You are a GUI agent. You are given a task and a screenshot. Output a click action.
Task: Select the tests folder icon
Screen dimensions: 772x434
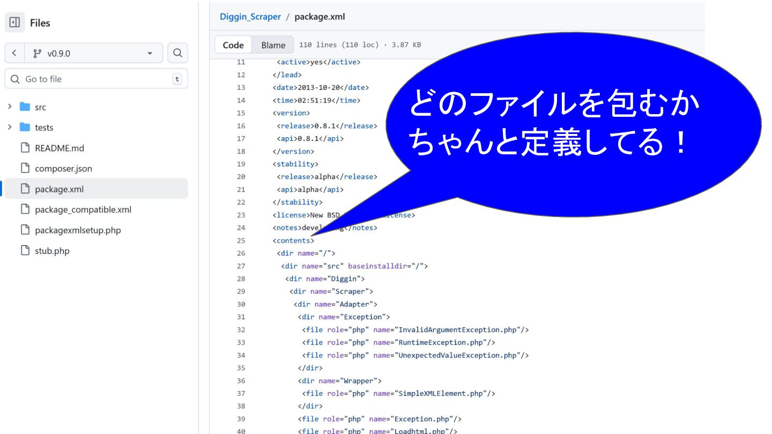point(25,127)
